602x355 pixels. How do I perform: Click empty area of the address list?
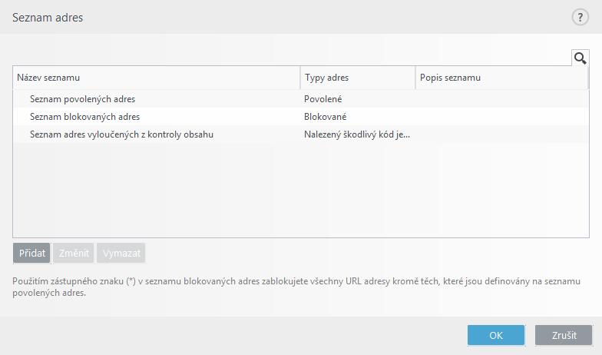click(301, 191)
